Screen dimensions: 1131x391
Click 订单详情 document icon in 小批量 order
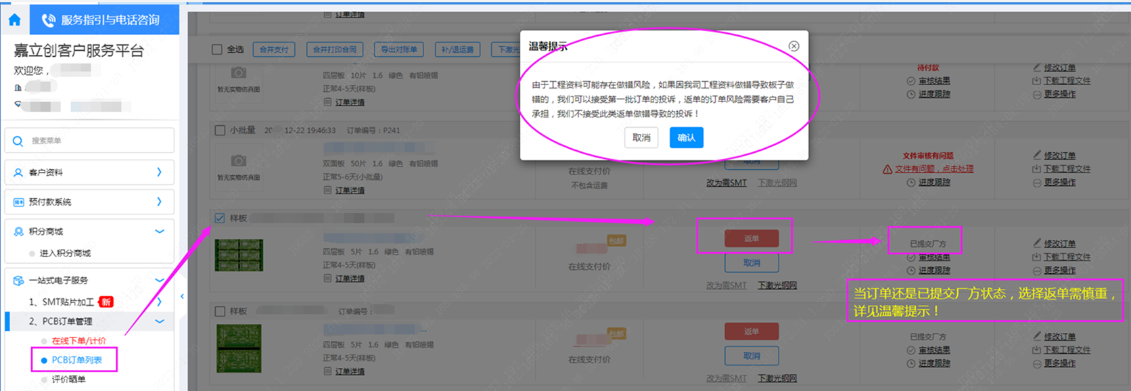pos(327,190)
